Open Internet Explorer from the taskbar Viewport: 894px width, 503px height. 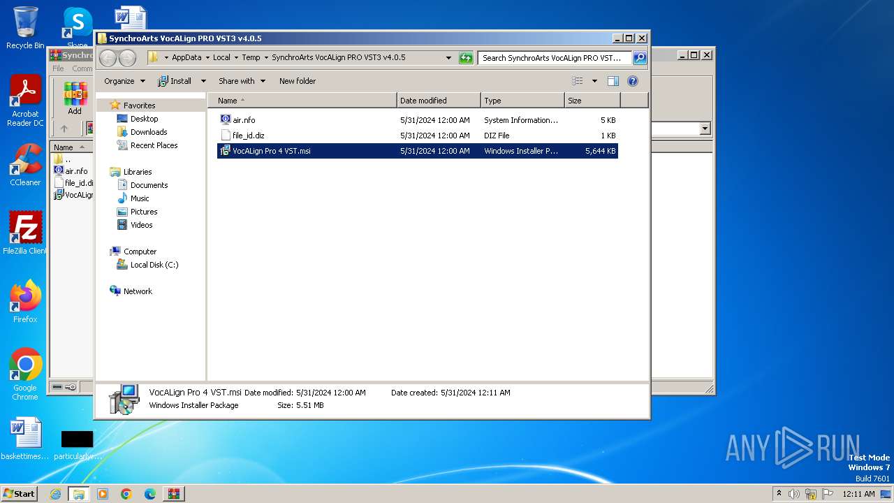56,494
